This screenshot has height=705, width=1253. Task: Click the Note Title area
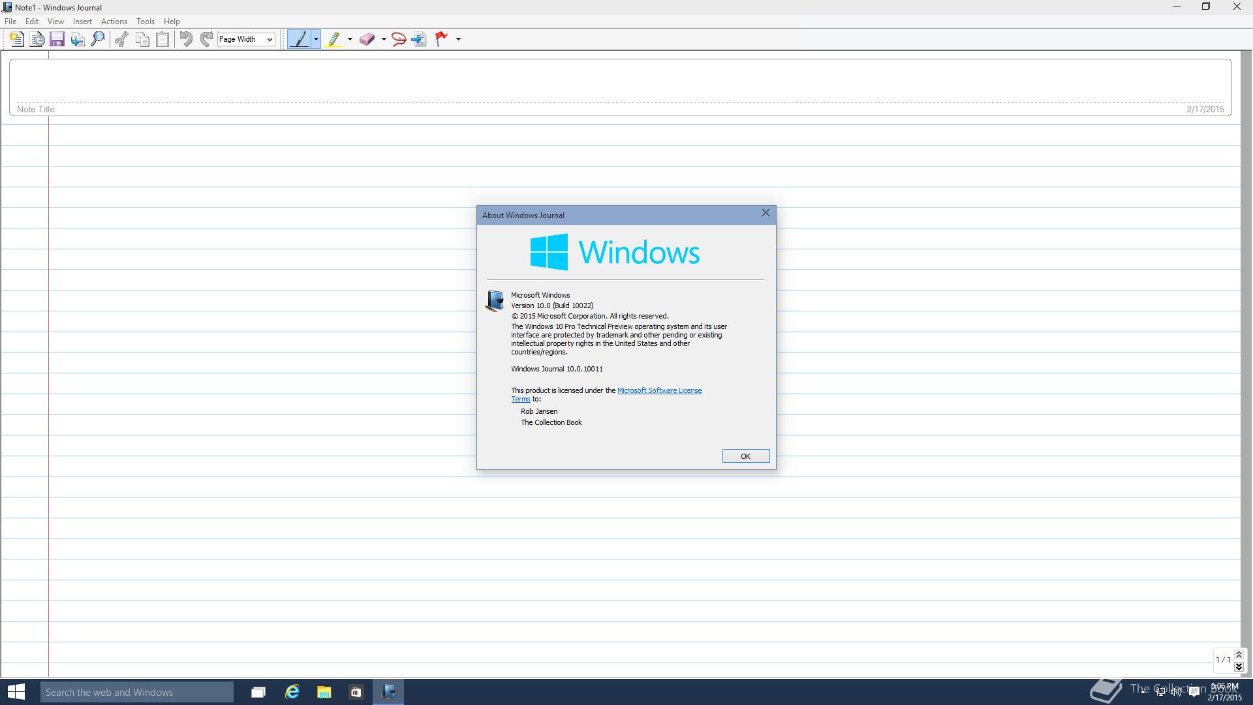pyautogui.click(x=35, y=109)
